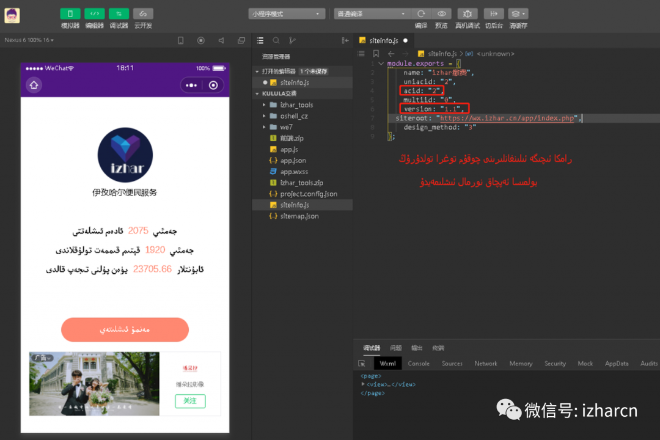Screen dimensions: 660x440
Task: Click the preview eye icon
Action: 442,14
